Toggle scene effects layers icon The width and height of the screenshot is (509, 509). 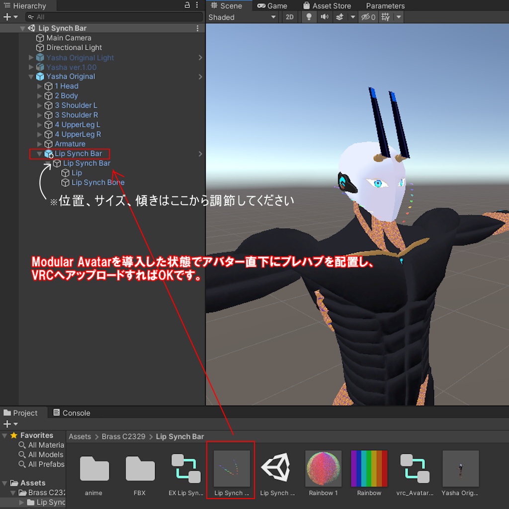coord(340,17)
